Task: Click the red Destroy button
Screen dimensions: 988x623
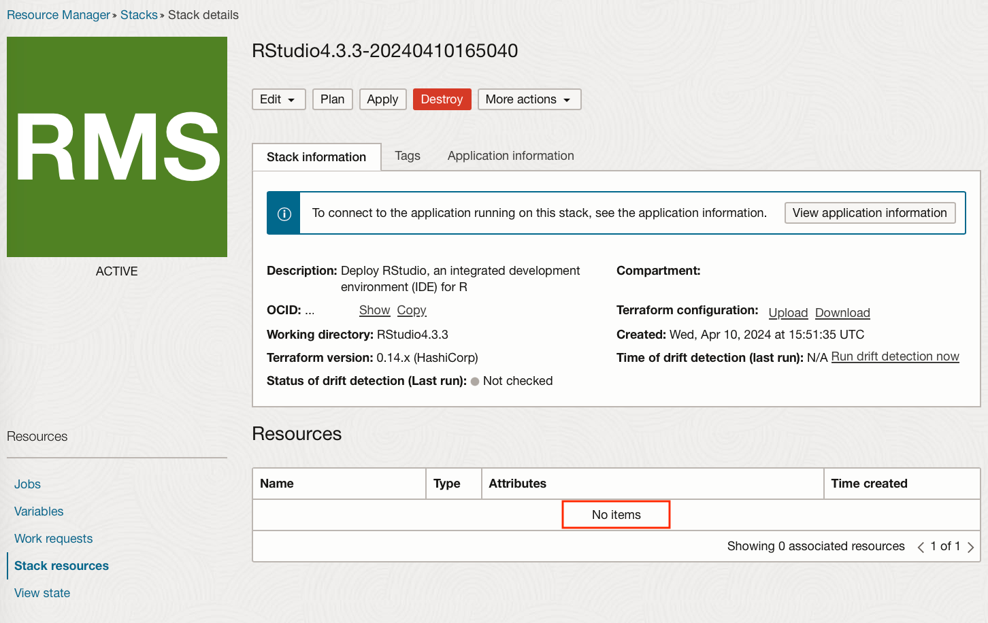Action: click(442, 99)
